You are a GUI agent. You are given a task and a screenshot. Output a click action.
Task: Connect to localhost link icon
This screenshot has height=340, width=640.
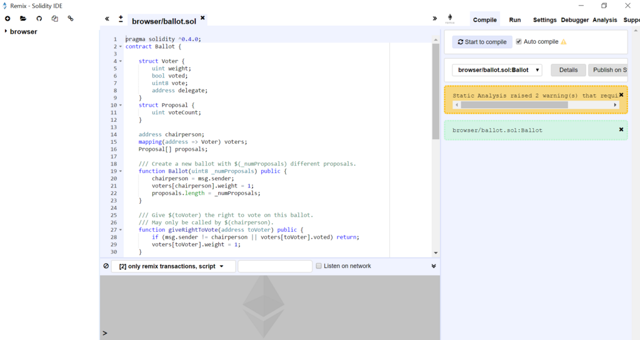pyautogui.click(x=71, y=18)
